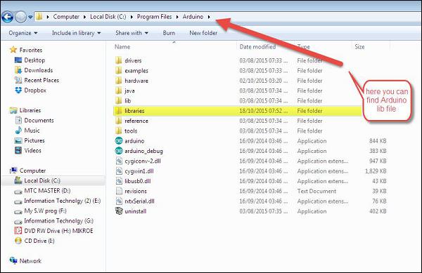422x273 pixels.
Task: Click DVD RW Drive (H:) MIKROE icon
Action: click(18, 231)
